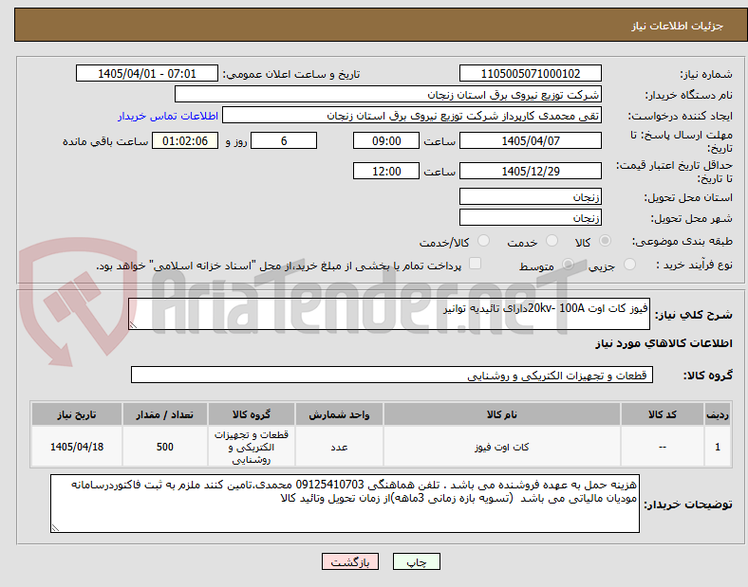Image resolution: width=748 pixels, height=587 pixels.
Task: Select the متوسط purchase type radio
Action: (x=568, y=265)
